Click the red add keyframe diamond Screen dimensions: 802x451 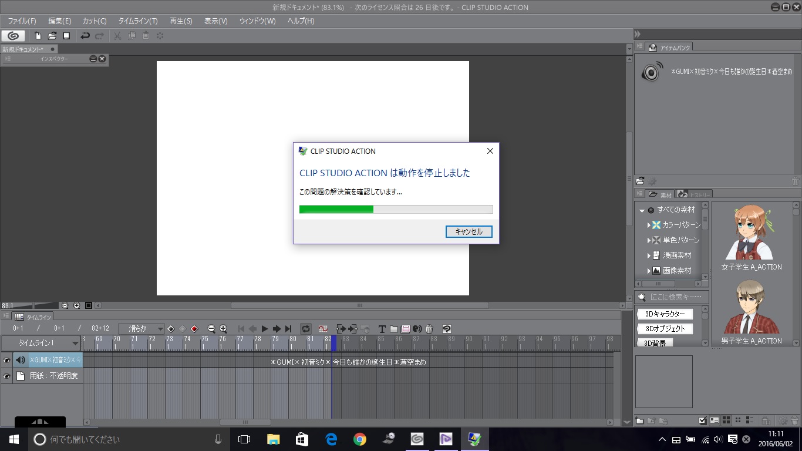pos(194,329)
